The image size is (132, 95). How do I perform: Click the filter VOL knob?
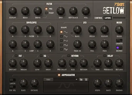(x=86, y=11)
